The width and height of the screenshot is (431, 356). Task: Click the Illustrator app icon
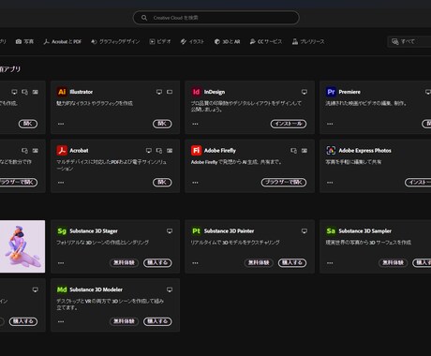pos(62,92)
